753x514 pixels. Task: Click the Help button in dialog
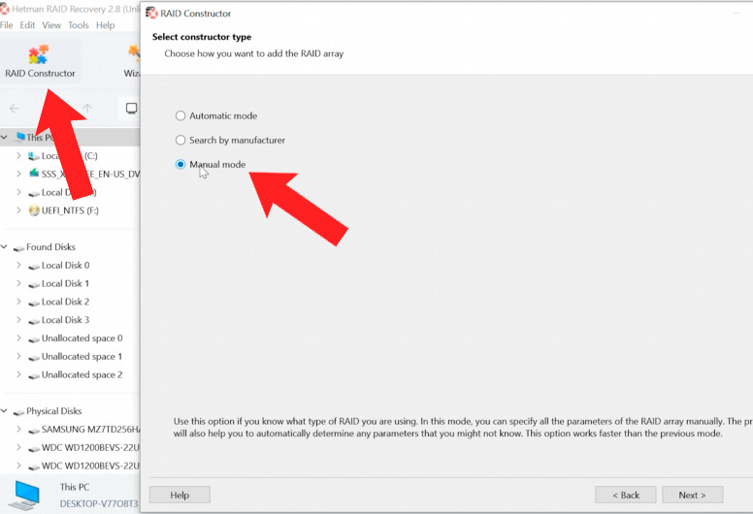[x=180, y=495]
